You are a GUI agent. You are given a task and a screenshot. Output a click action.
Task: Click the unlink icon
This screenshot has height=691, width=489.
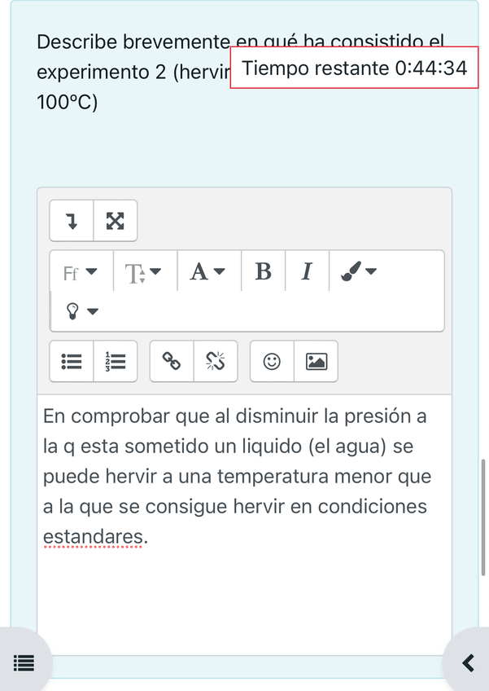216,362
